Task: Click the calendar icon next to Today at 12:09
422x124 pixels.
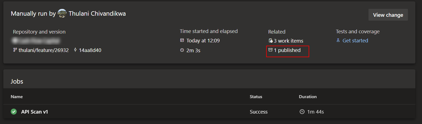Action: 182,40
